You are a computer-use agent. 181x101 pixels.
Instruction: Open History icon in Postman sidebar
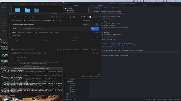pos(10,37)
